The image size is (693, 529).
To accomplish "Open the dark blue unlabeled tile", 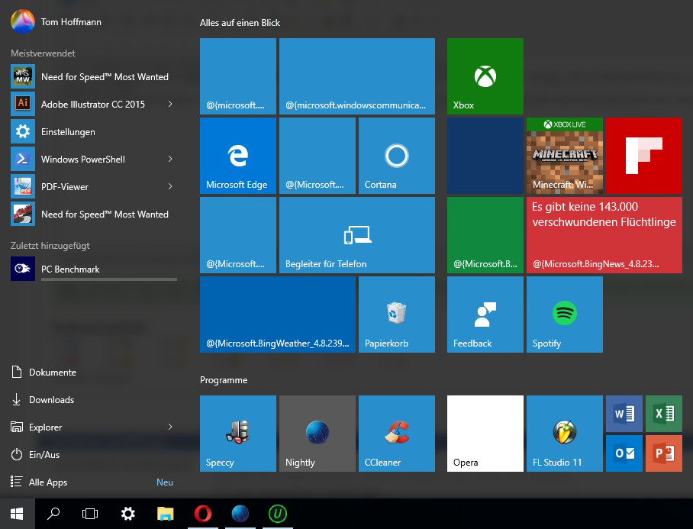I will pyautogui.click(x=485, y=156).
